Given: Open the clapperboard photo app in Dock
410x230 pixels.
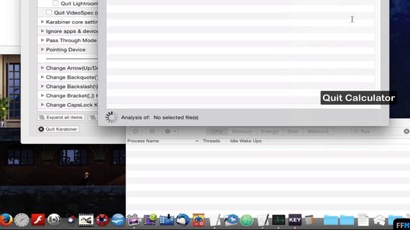Looking at the screenshot, I should pos(134,220).
